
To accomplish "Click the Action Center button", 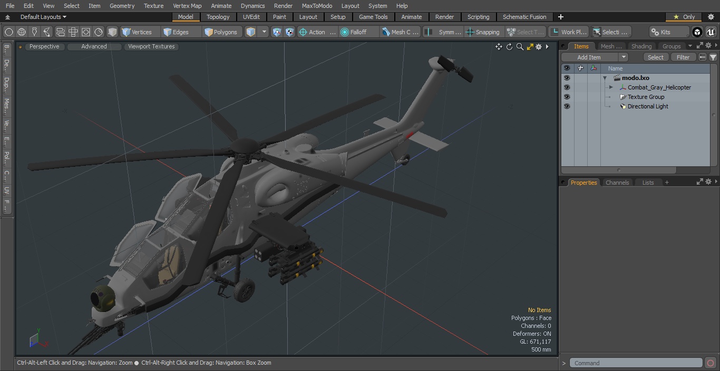I will [317, 32].
